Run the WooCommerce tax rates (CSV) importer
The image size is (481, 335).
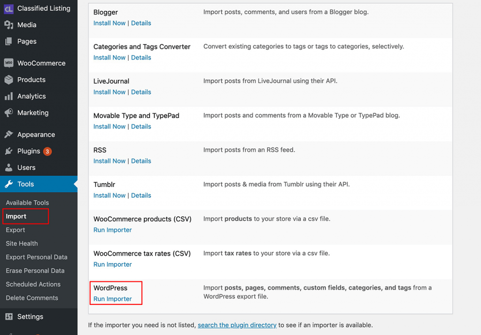tap(113, 264)
